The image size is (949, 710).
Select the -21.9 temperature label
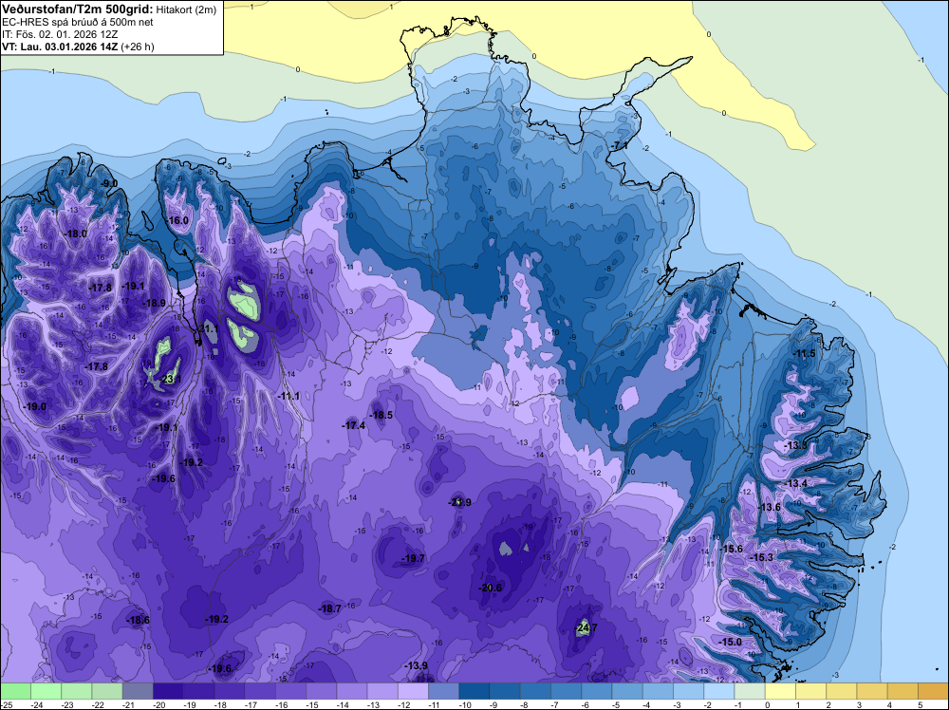[460, 502]
